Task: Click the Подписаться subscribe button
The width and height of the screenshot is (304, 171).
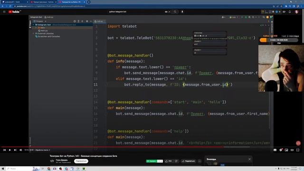Action: coord(81,161)
